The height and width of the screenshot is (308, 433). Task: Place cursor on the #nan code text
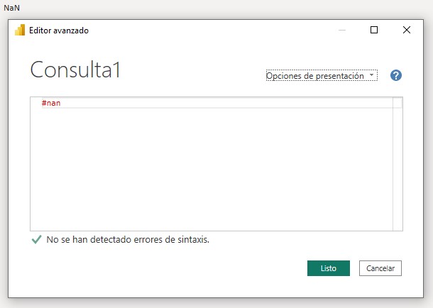[51, 103]
